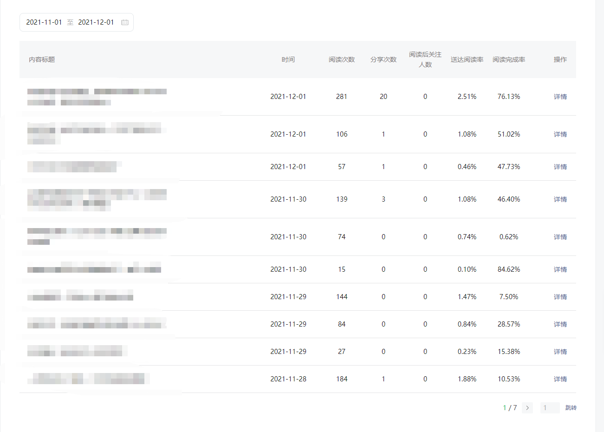The width and height of the screenshot is (604, 432).
Task: Click the end date 2021-12-01 field
Action: 96,22
